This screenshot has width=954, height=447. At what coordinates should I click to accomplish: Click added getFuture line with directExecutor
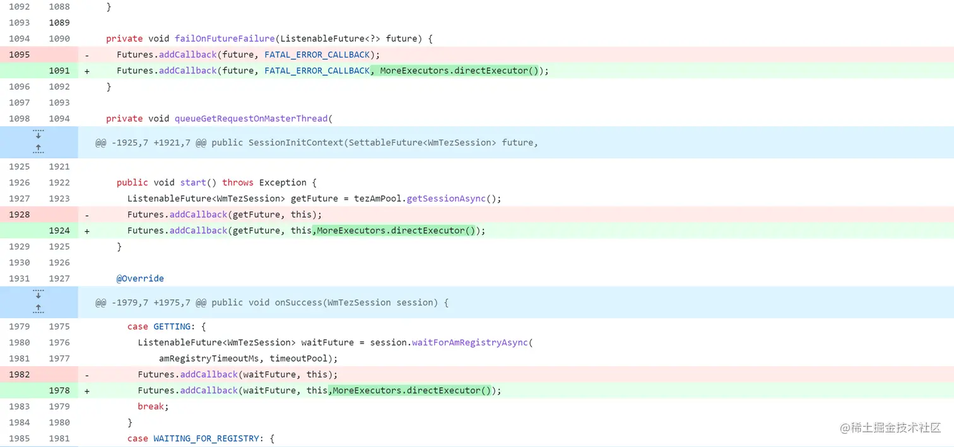[x=307, y=230]
